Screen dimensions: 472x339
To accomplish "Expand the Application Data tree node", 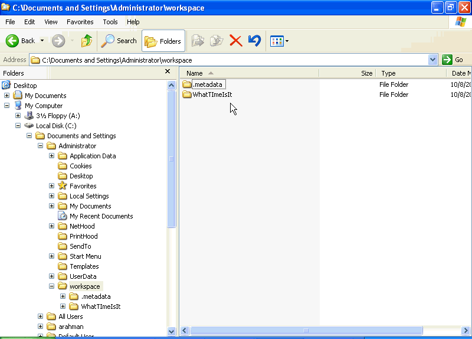I will click(52, 156).
